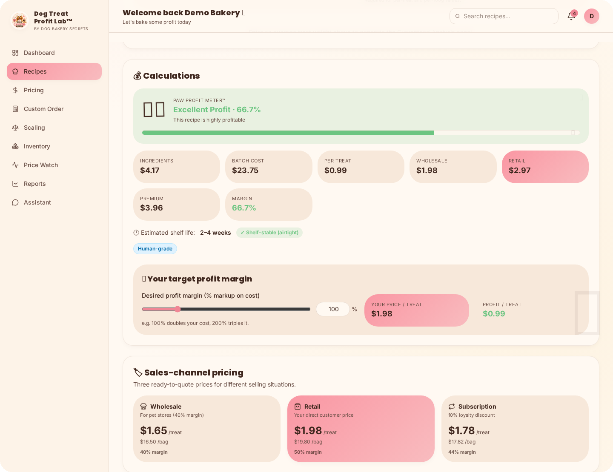The height and width of the screenshot is (472, 613).
Task: Select the Wholesale pricing card
Action: (x=207, y=429)
